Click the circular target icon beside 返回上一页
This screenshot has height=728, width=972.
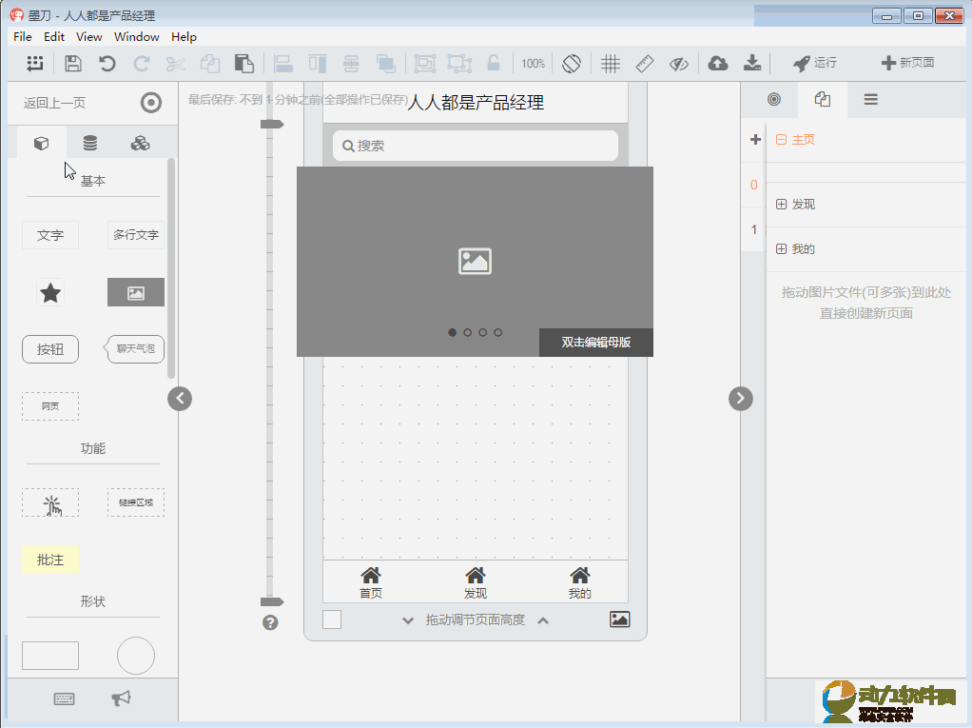tap(150, 103)
